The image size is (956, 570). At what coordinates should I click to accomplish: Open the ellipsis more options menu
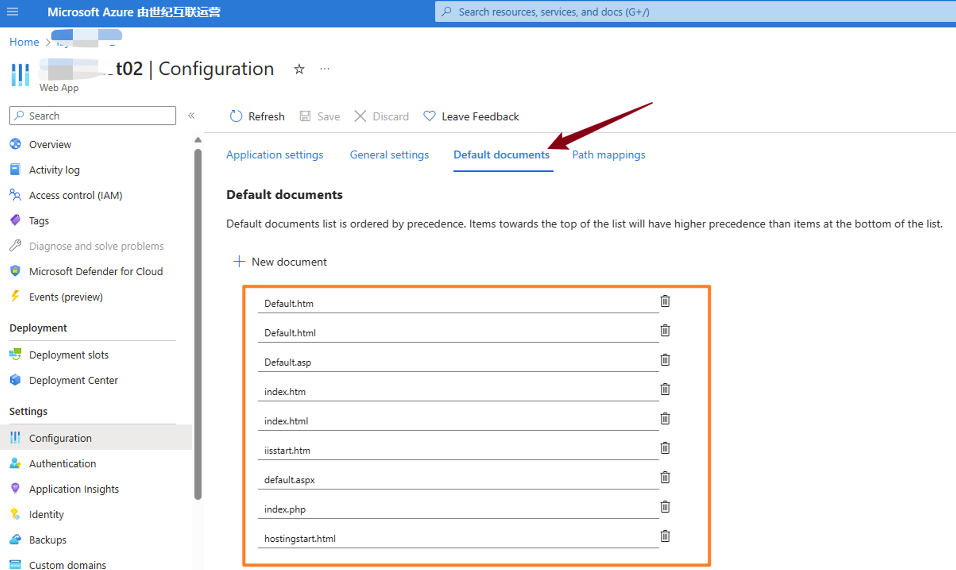pos(324,69)
